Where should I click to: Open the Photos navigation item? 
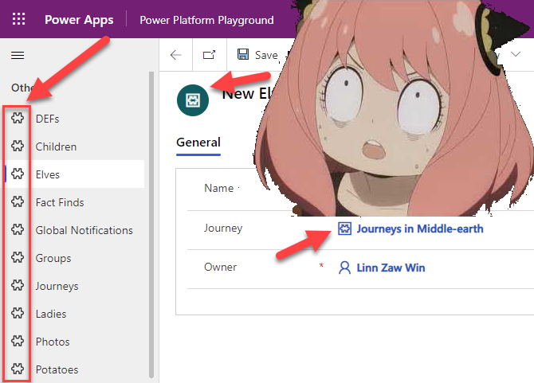[74, 342]
